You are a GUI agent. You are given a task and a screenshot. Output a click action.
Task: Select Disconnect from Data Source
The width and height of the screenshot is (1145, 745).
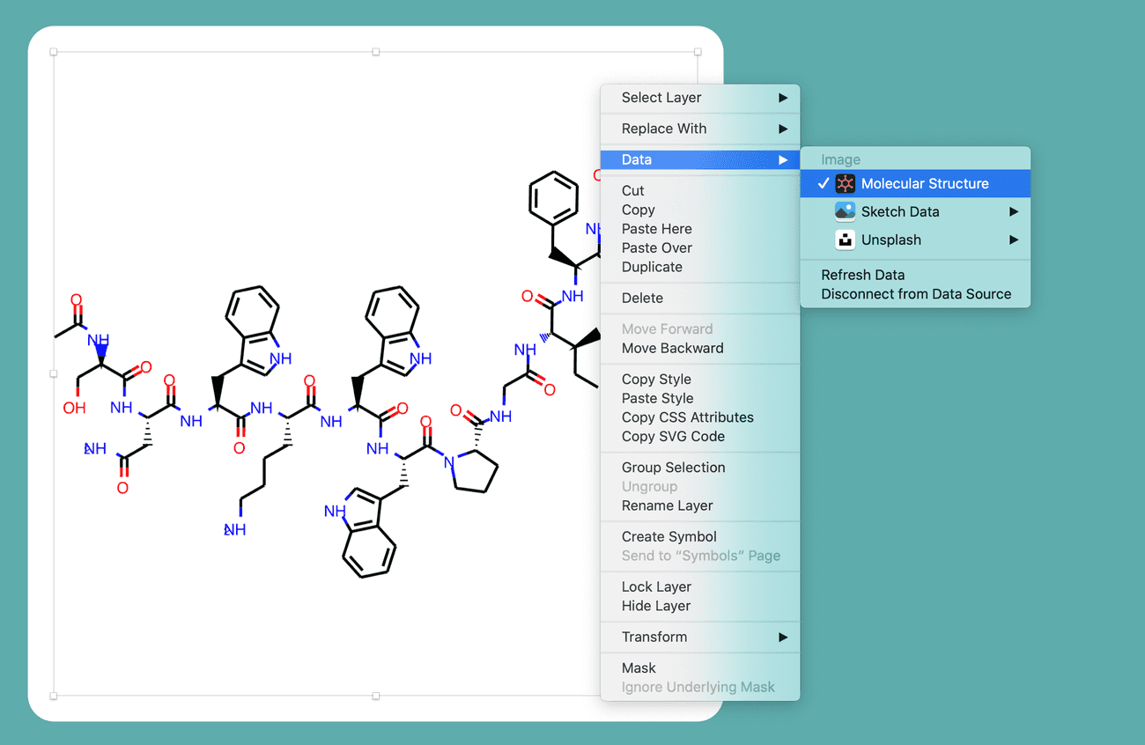point(916,294)
